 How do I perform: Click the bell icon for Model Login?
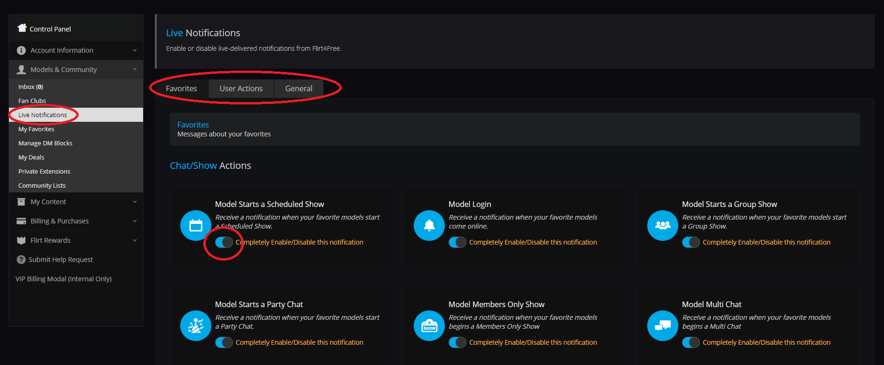429,226
